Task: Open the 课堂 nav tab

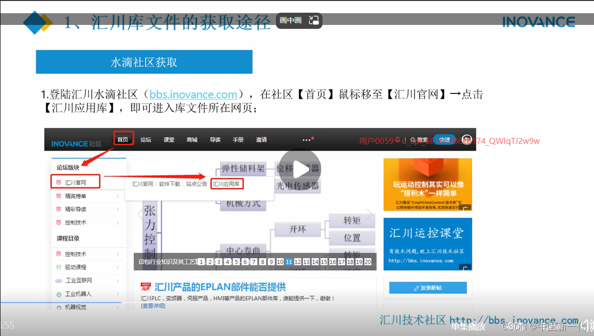Action: 169,139
